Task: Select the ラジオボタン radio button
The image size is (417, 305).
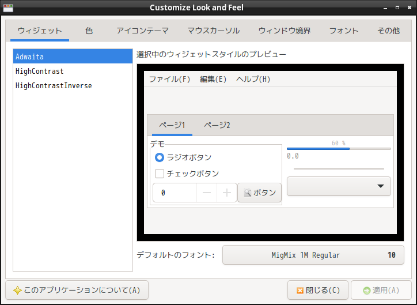Action: pos(160,157)
